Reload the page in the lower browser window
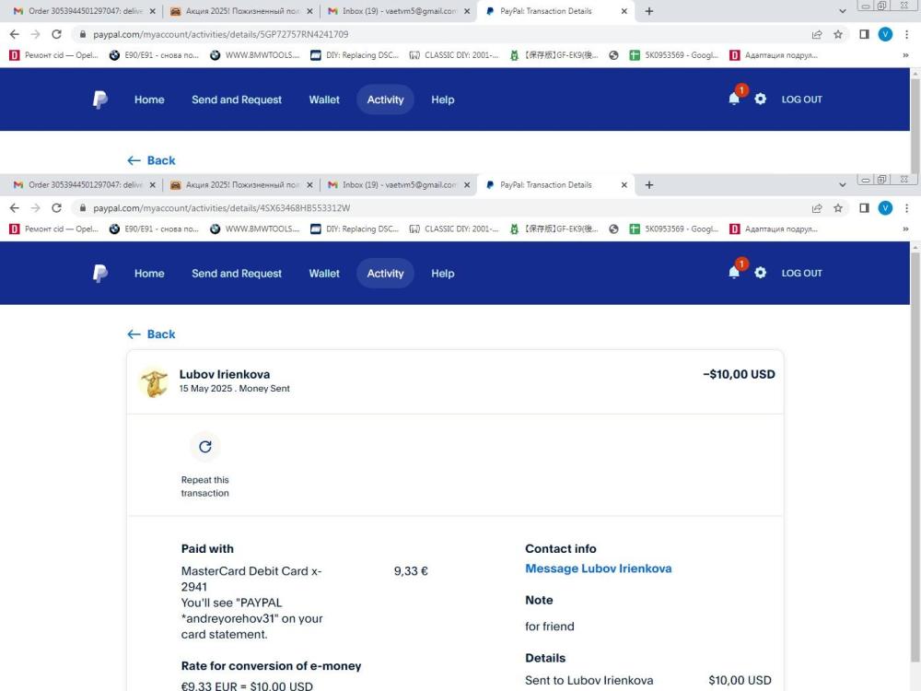This screenshot has width=921, height=691. tap(56, 208)
